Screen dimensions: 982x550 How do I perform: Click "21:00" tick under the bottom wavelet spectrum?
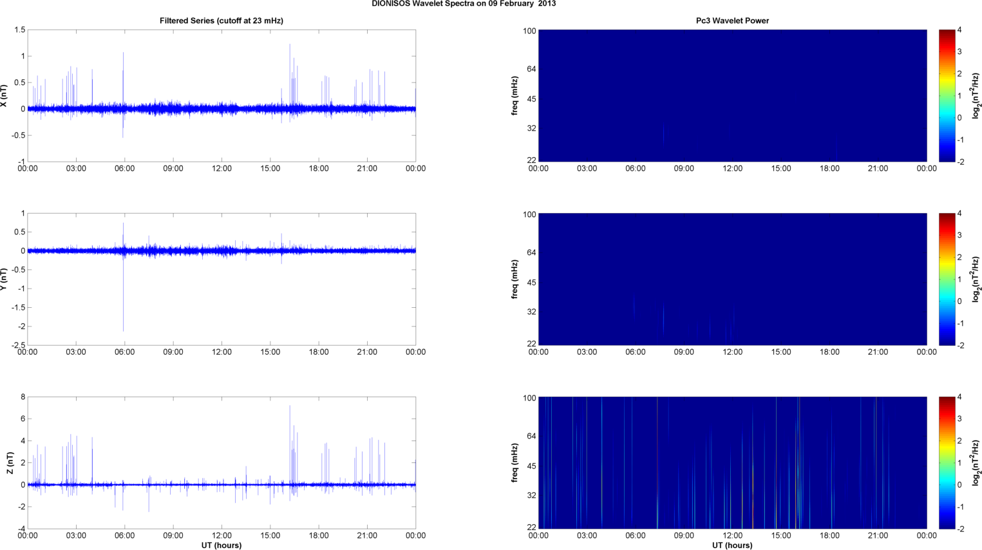click(x=878, y=536)
